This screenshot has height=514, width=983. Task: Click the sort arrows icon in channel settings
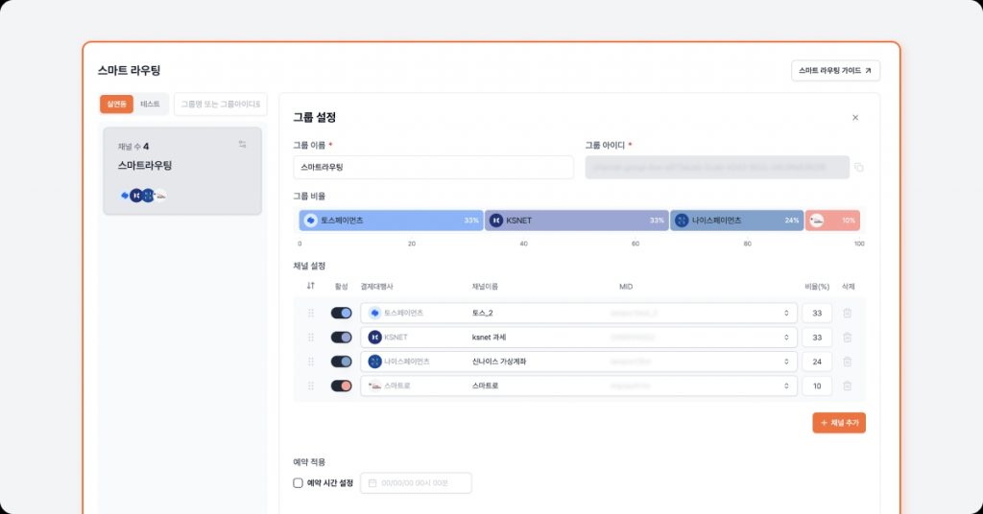(x=310, y=286)
